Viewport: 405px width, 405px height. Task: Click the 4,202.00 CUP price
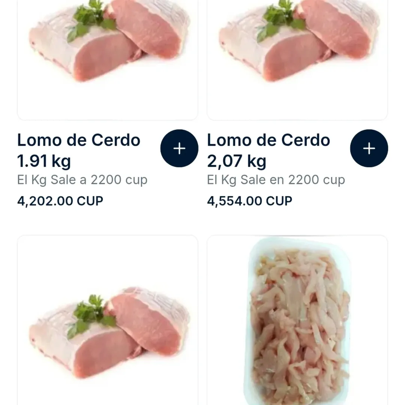[x=60, y=201]
